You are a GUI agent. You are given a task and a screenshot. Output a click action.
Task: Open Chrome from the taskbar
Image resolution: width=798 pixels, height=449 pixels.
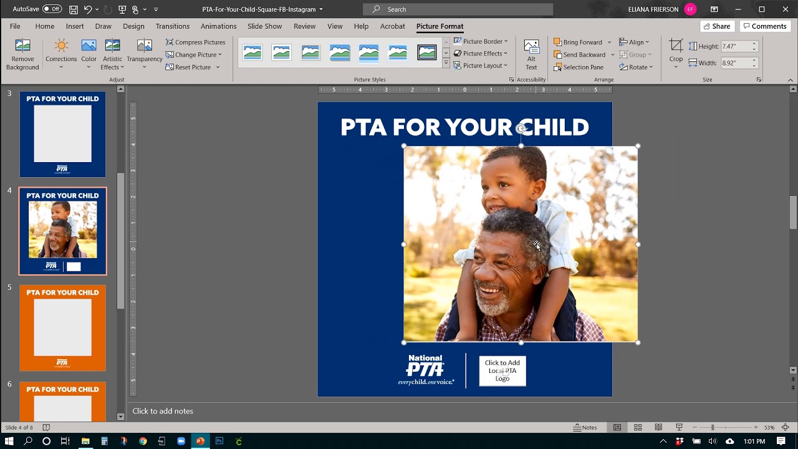(143, 441)
